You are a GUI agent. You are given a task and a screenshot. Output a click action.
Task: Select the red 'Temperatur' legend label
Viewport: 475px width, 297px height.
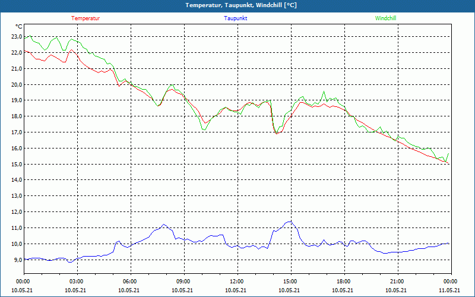tap(85, 18)
